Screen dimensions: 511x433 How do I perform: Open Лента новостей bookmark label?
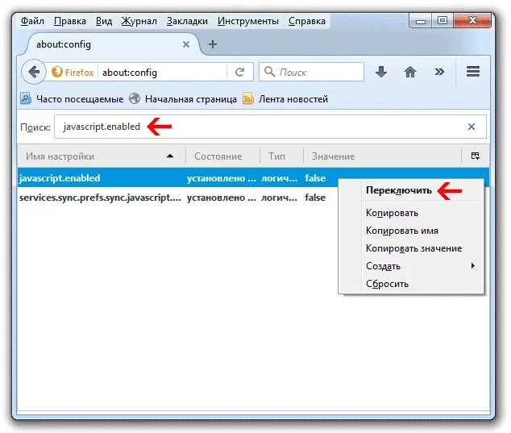pos(293,99)
